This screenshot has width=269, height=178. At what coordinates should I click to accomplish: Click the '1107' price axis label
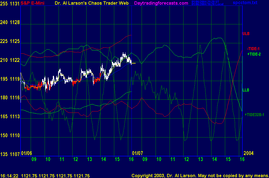tap(15, 154)
